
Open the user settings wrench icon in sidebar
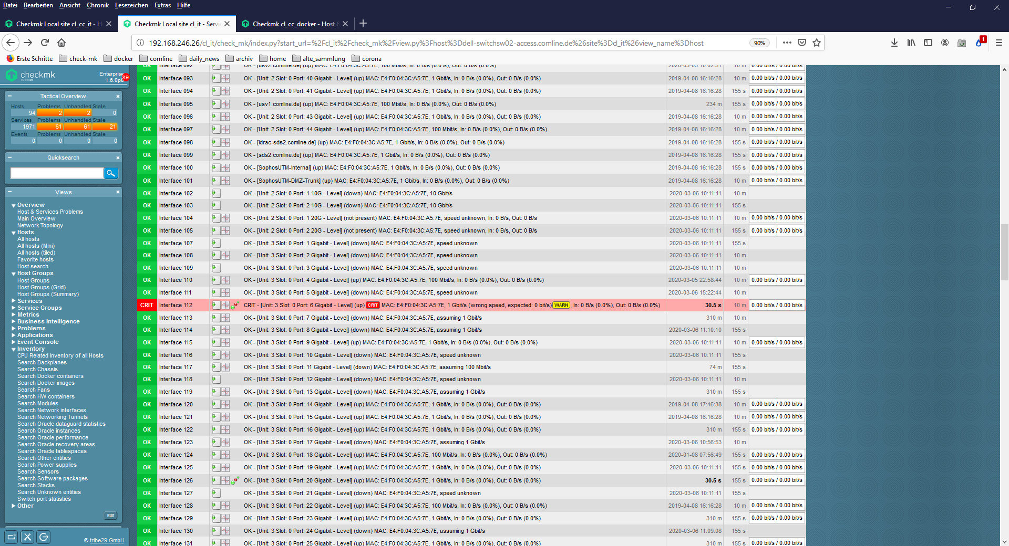tap(27, 537)
